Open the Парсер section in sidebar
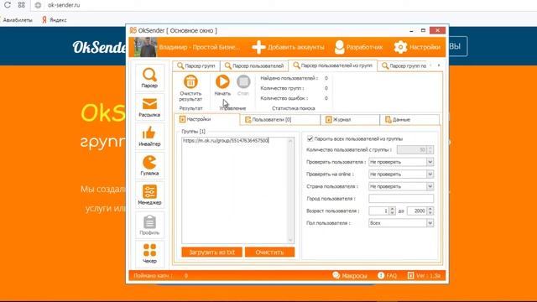Screen dimensions: 537x302 149,78
